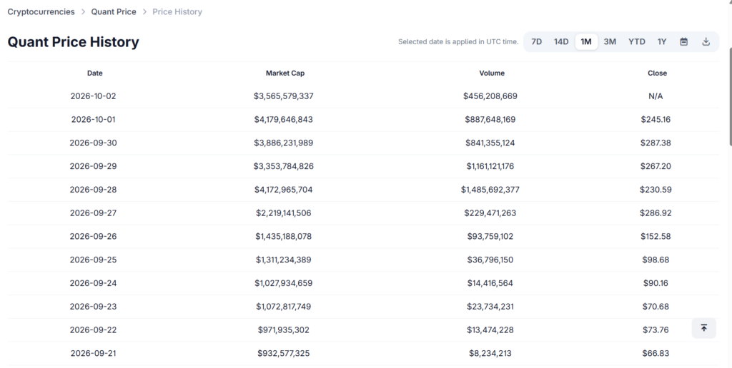Click market cap $2,219,141,506
The width and height of the screenshot is (732, 368).
pos(283,213)
